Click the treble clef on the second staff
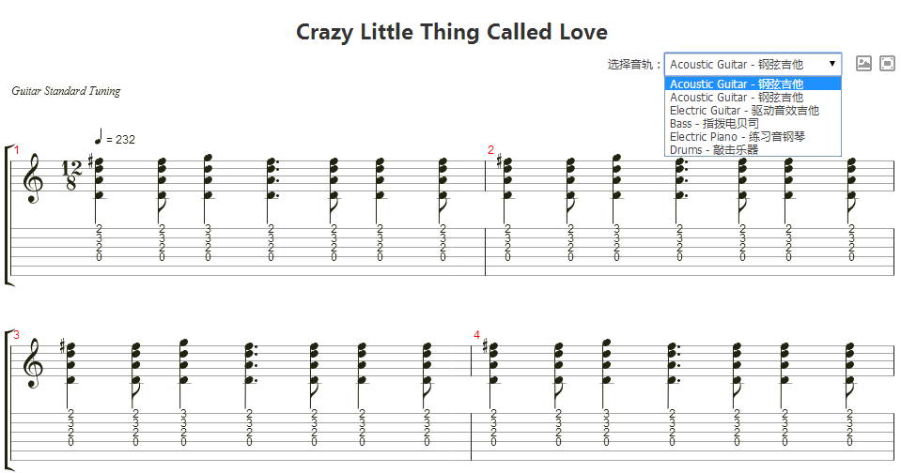The height and width of the screenshot is (473, 901). [34, 363]
